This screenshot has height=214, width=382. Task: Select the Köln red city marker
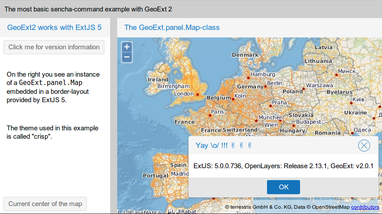pos(233,99)
